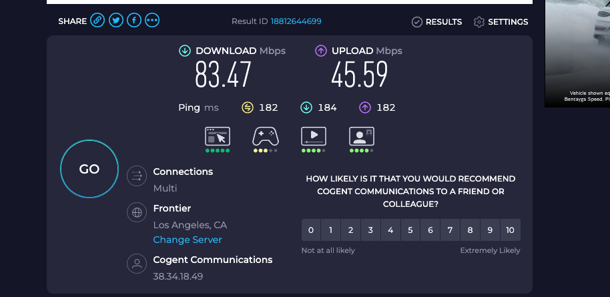
Task: Open the RESULTS page
Action: point(437,22)
